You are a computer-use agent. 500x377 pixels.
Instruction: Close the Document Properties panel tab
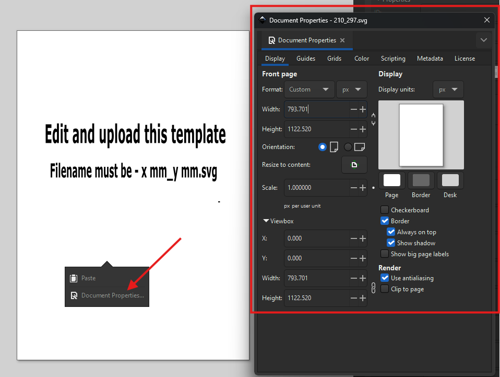(342, 40)
